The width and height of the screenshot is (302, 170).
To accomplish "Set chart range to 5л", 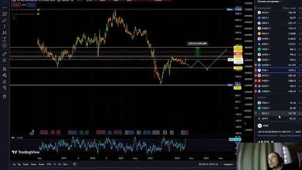I will point(60,164).
